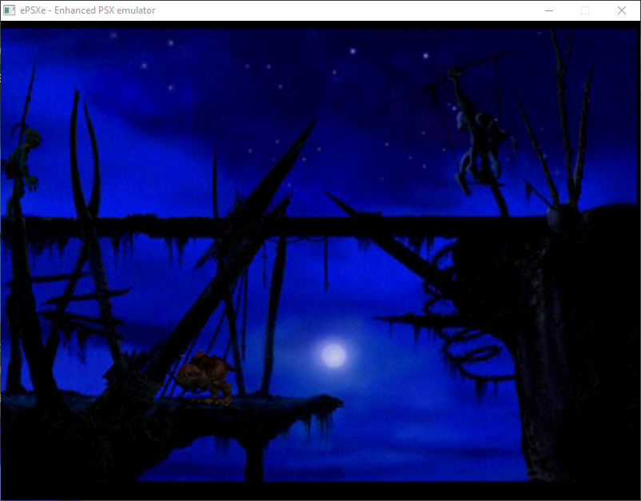641x501 pixels.
Task: Select the crouching character on the ledge
Action: (x=203, y=376)
